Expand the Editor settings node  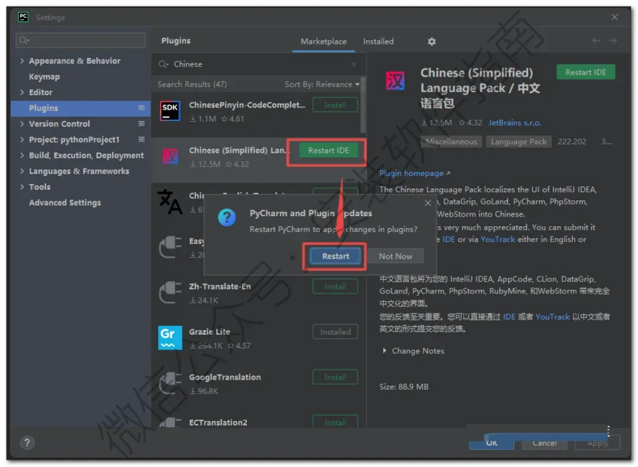[22, 92]
